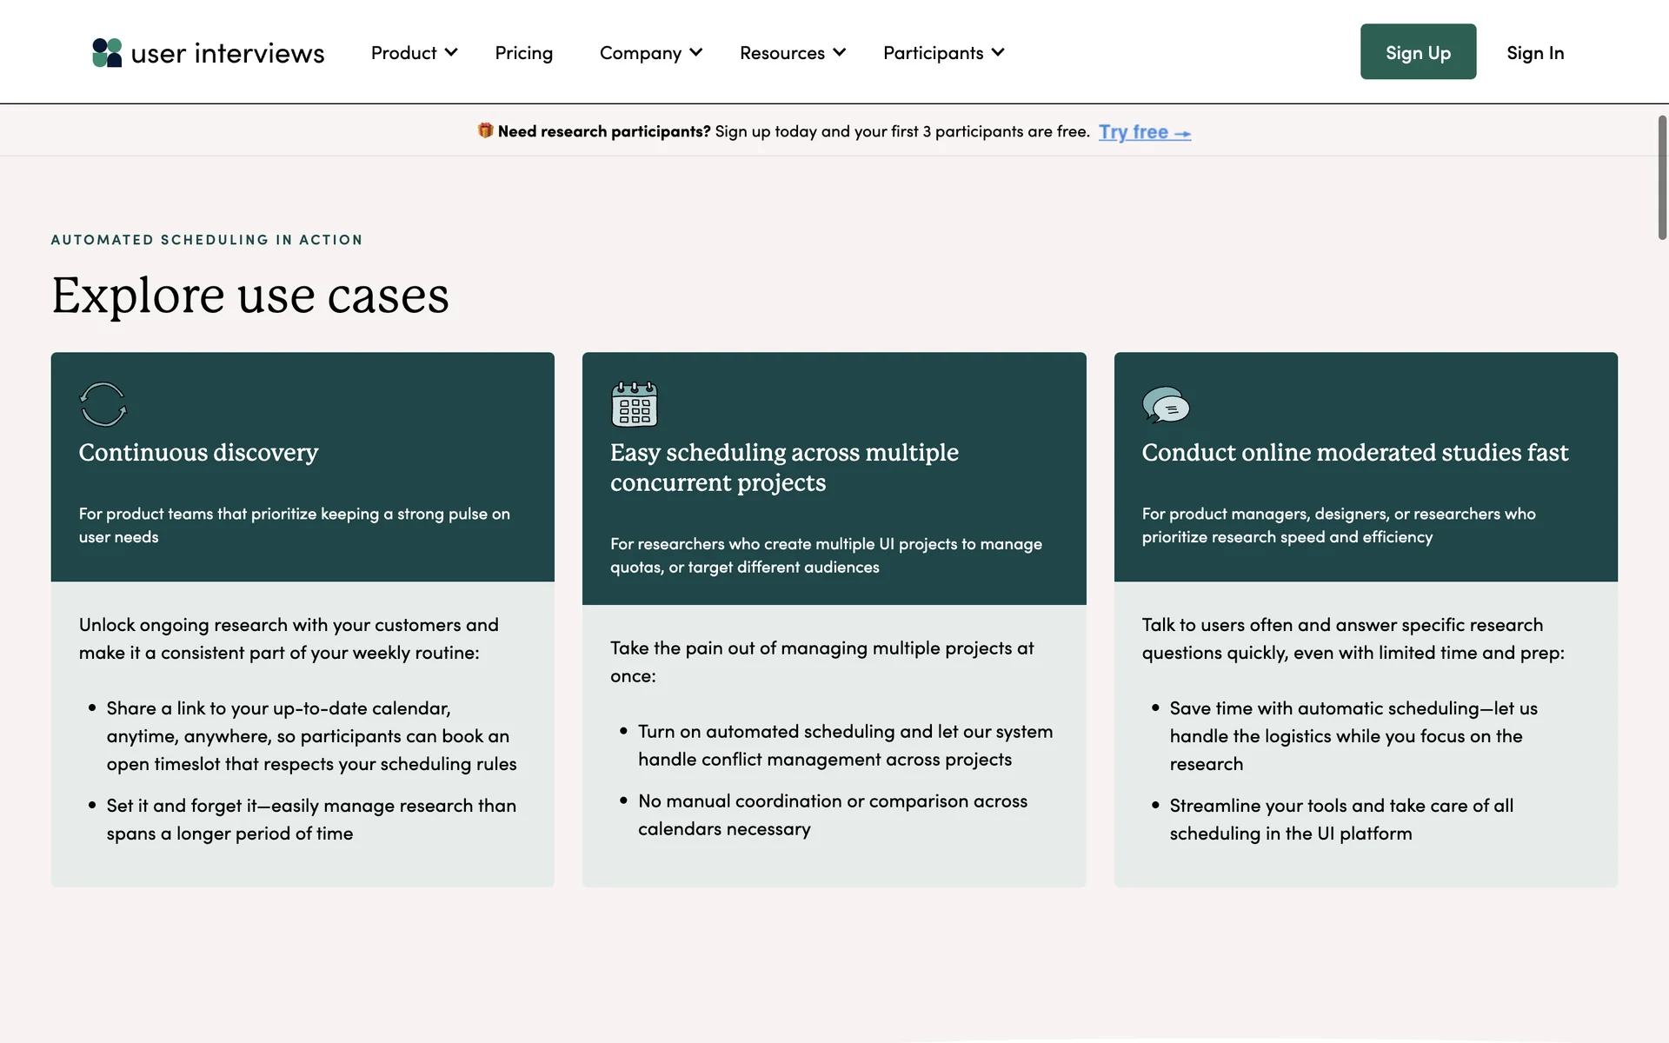Click the Continuous discovery card heading
Screen dimensions: 1669x1043
[x=198, y=453]
